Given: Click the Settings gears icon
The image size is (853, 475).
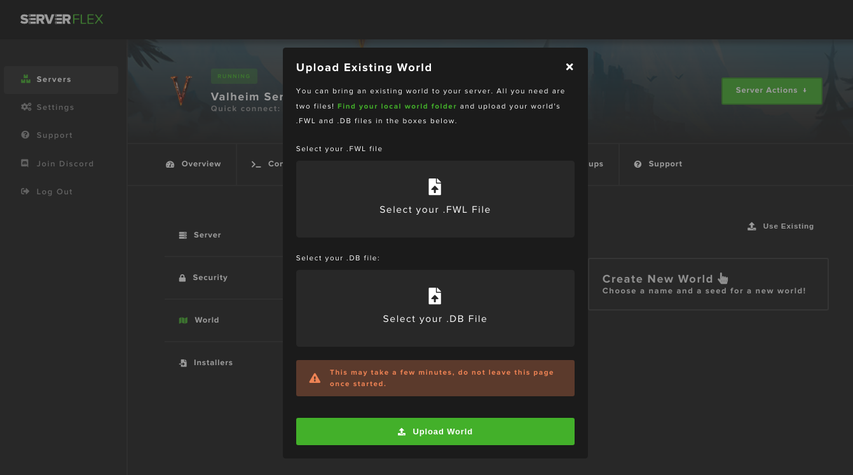Looking at the screenshot, I should (26, 107).
